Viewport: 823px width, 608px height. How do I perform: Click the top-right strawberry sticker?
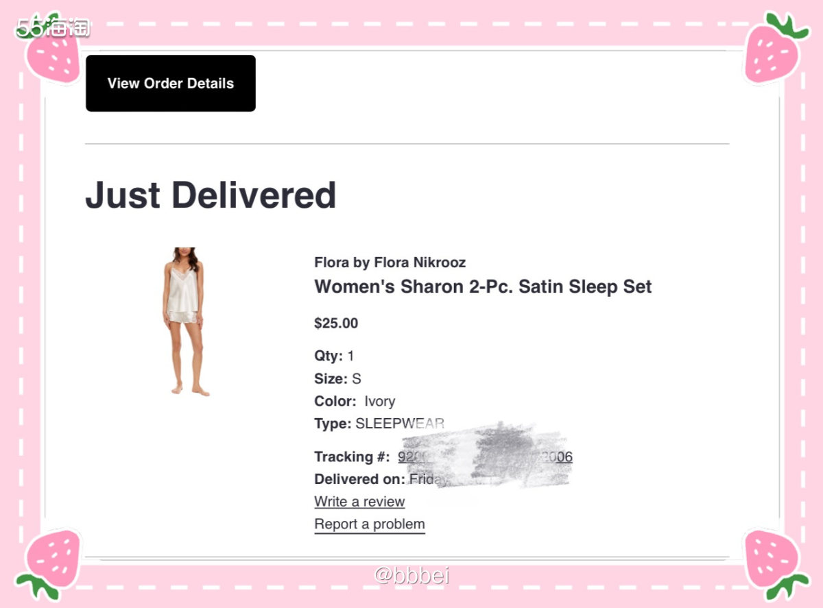coord(775,48)
